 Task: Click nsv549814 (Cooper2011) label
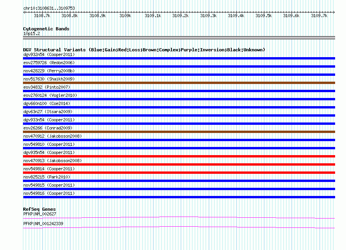(49, 169)
